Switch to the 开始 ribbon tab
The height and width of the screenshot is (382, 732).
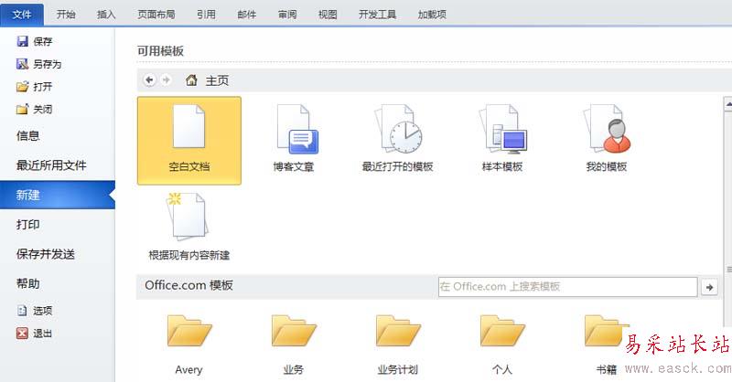pos(66,15)
